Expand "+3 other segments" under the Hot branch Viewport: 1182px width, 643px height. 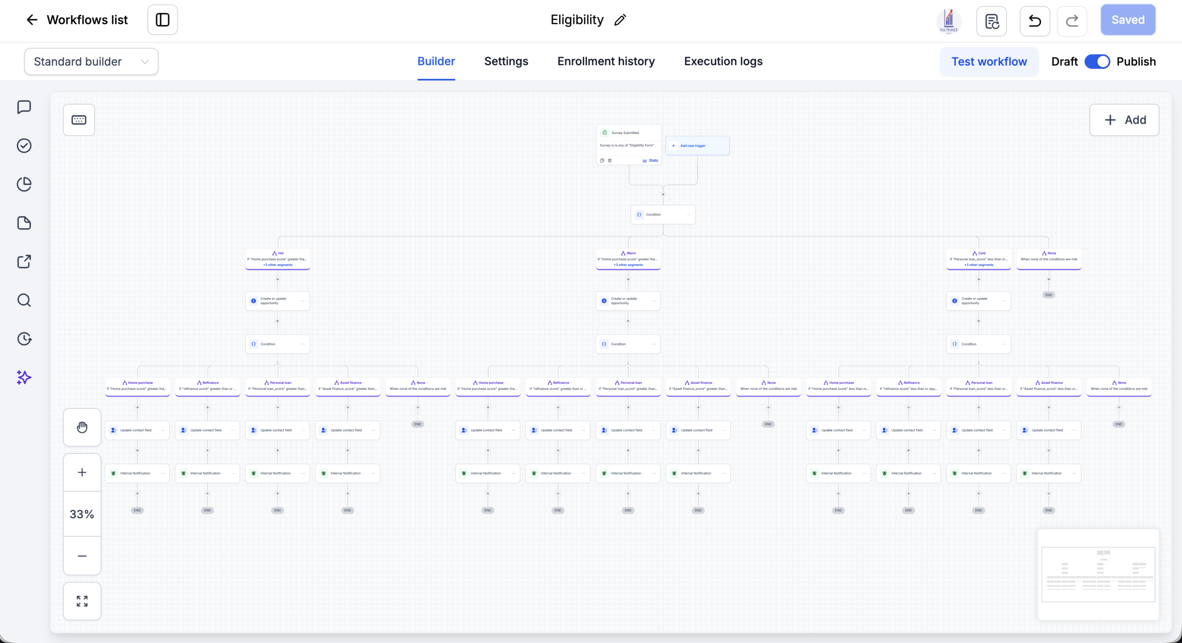pos(278,265)
